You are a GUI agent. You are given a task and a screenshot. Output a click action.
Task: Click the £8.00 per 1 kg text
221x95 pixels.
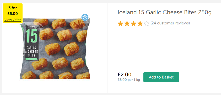[129, 80]
